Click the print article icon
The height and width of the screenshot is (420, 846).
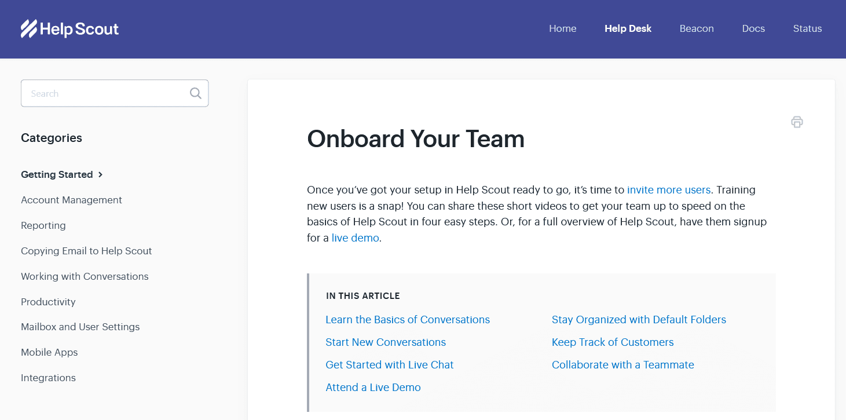797,122
